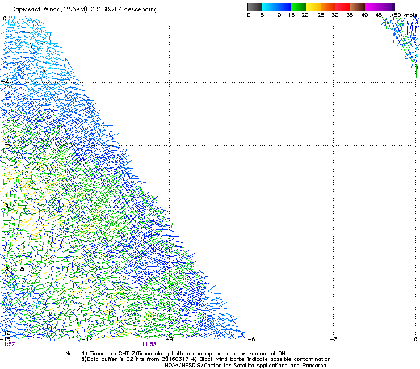420x369 pixels.
Task: Click the title "Rapidscat Winds(12.5KM) 20160317 descending"
Action: tap(85, 10)
